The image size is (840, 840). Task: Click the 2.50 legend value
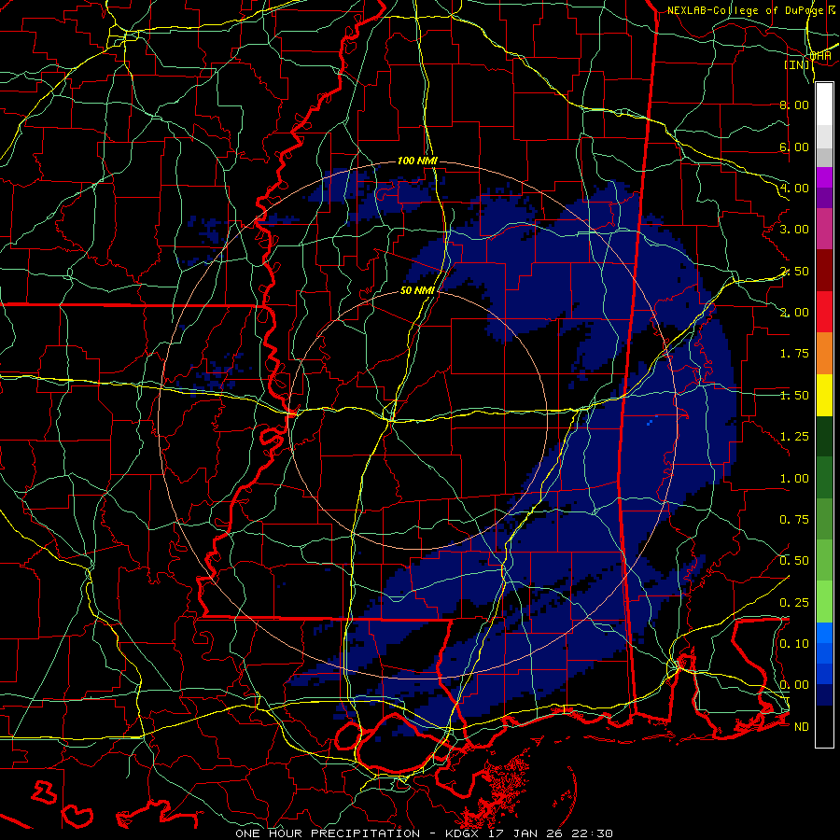794,271
